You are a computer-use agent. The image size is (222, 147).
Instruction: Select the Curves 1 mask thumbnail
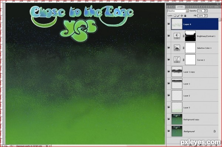click(190, 59)
